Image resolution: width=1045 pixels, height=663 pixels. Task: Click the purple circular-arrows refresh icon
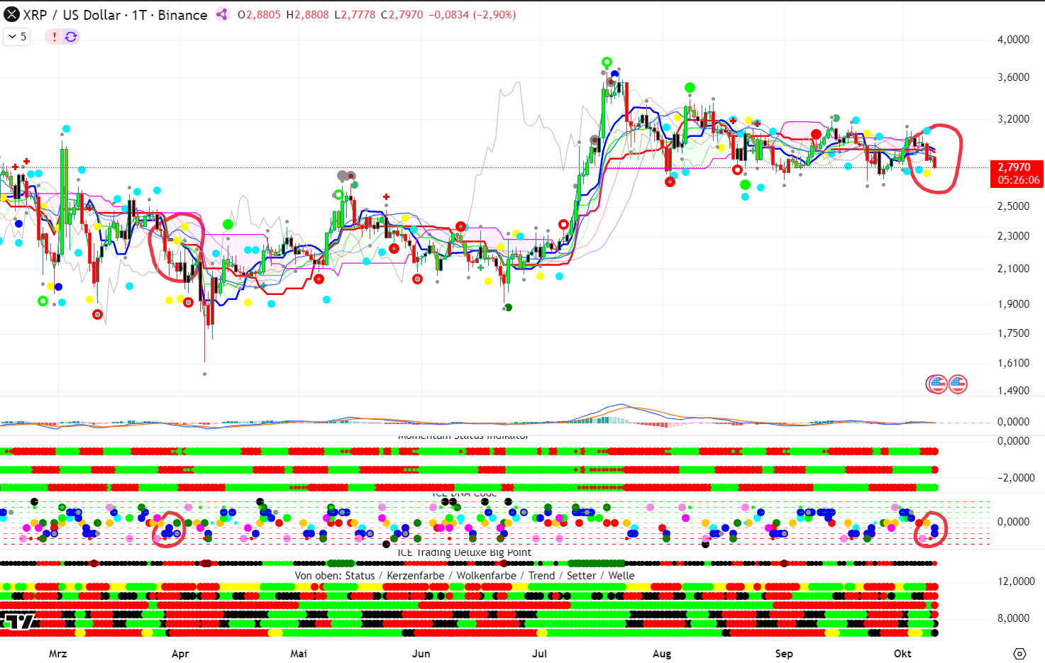71,37
